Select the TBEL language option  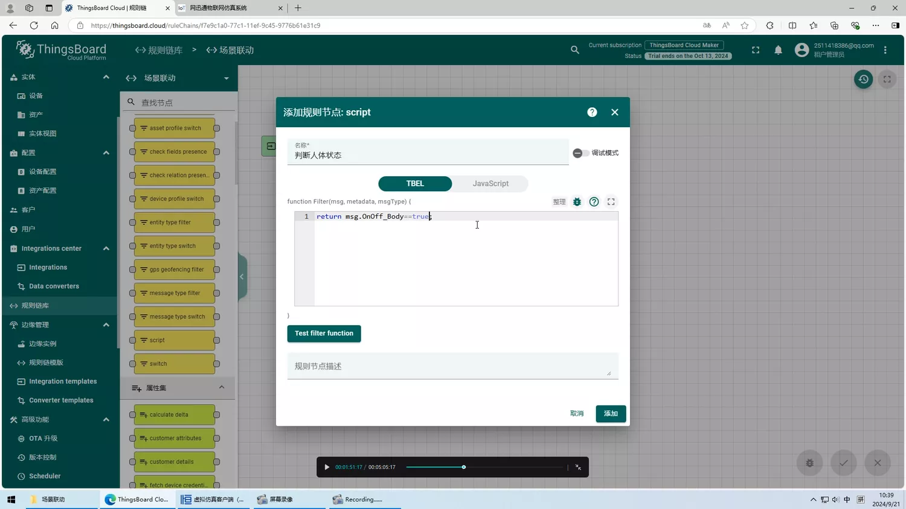415,183
